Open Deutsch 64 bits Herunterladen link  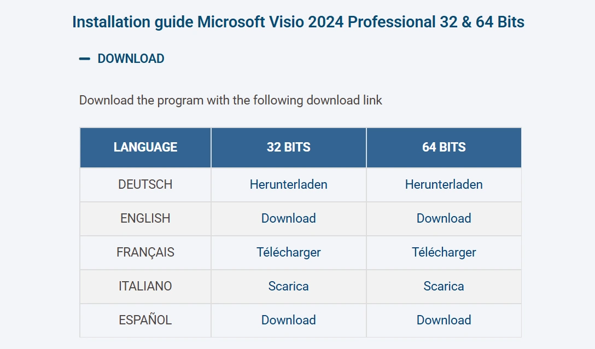444,184
